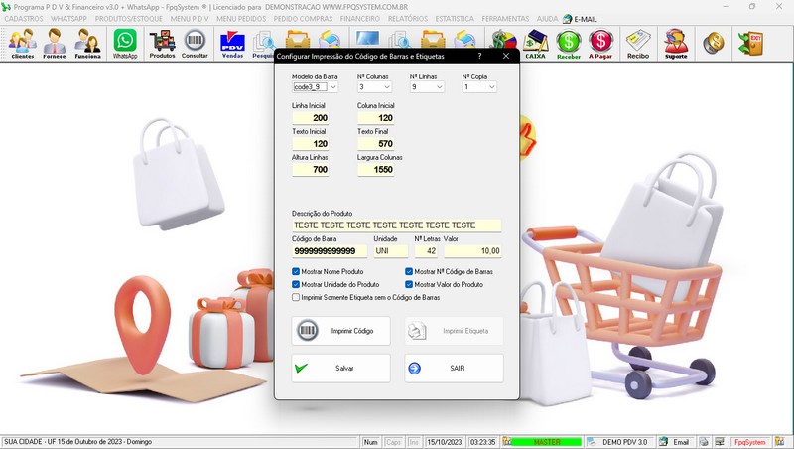Open the Recibo toolbar icon
Image resolution: width=794 pixels, height=449 pixels.
tap(638, 43)
